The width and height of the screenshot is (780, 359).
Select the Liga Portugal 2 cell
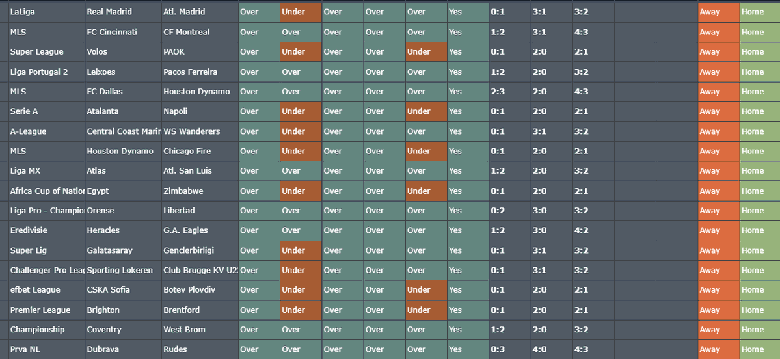coord(47,72)
